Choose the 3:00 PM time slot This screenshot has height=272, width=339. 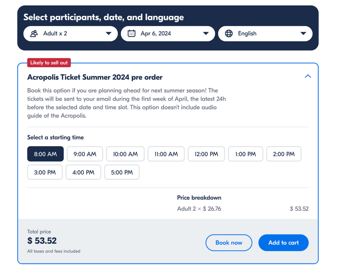45,172
